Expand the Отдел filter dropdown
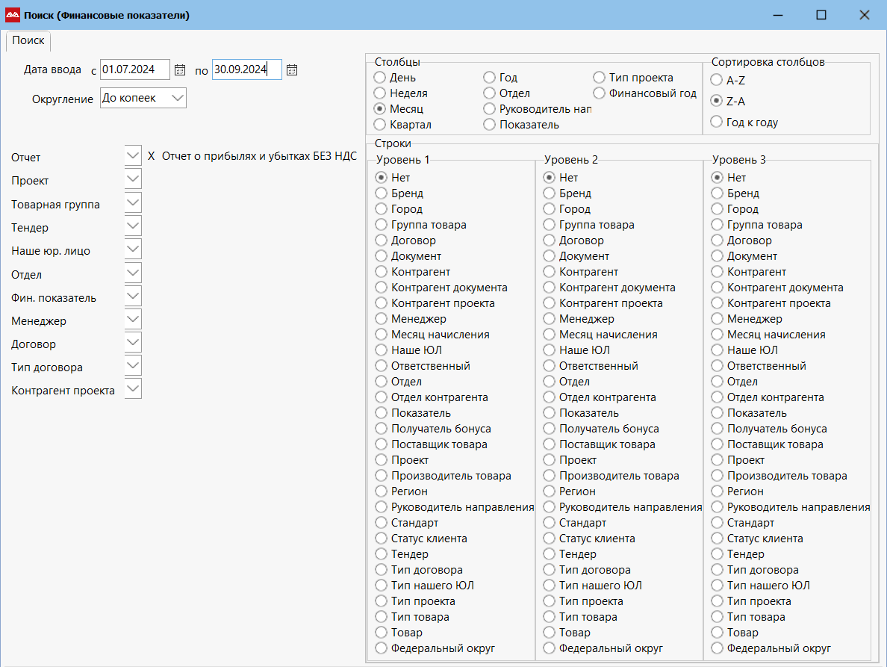887x667 pixels. coord(133,273)
